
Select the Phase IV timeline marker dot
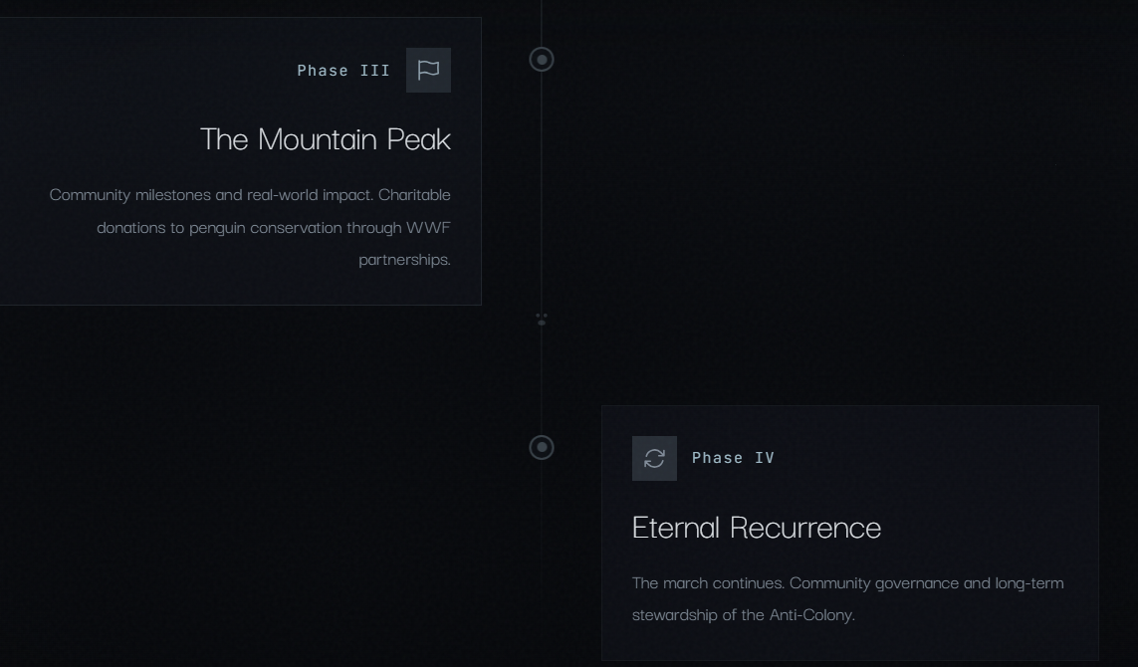(542, 448)
